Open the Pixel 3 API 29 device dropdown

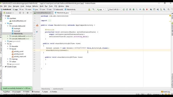click(x=114, y=9)
